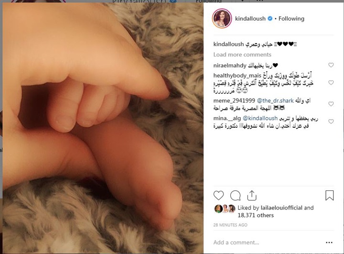Share the post via upload arrow icon
The image size is (344, 254).
[x=252, y=195]
